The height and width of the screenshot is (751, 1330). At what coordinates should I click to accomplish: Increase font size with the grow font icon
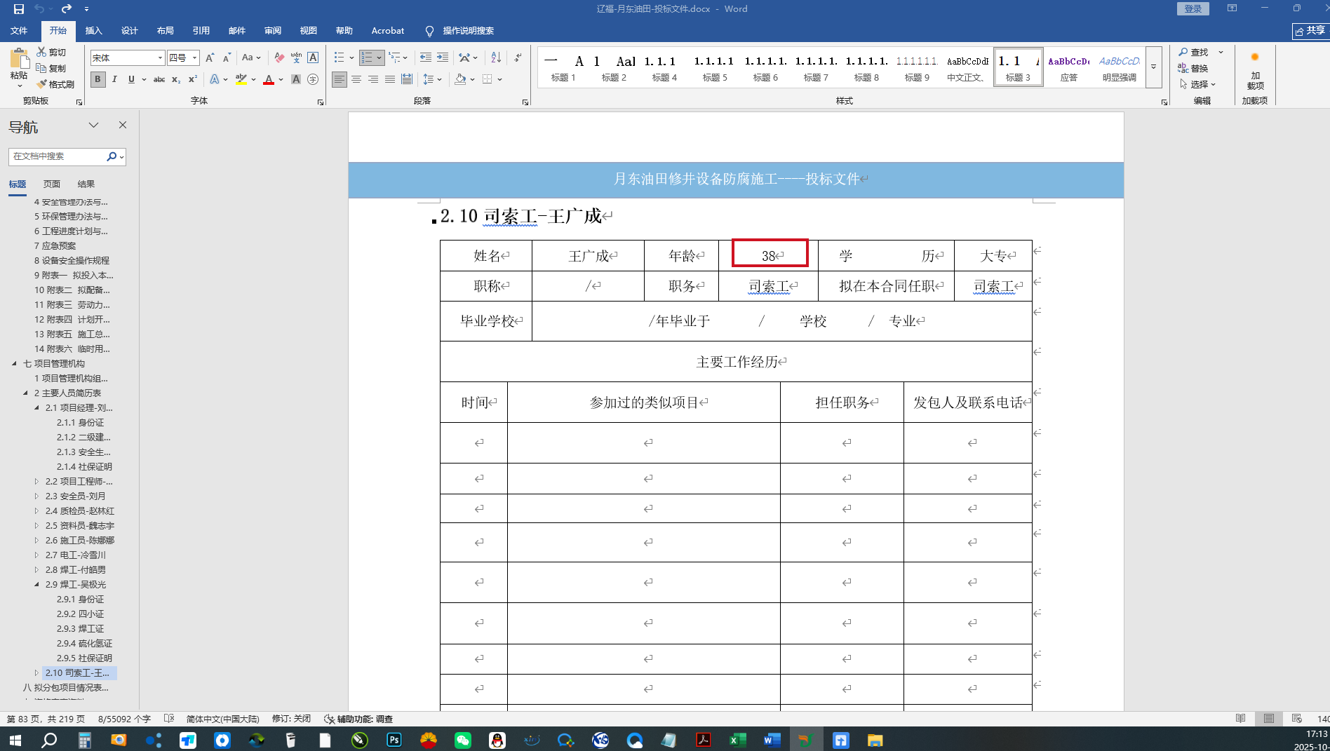pos(210,57)
